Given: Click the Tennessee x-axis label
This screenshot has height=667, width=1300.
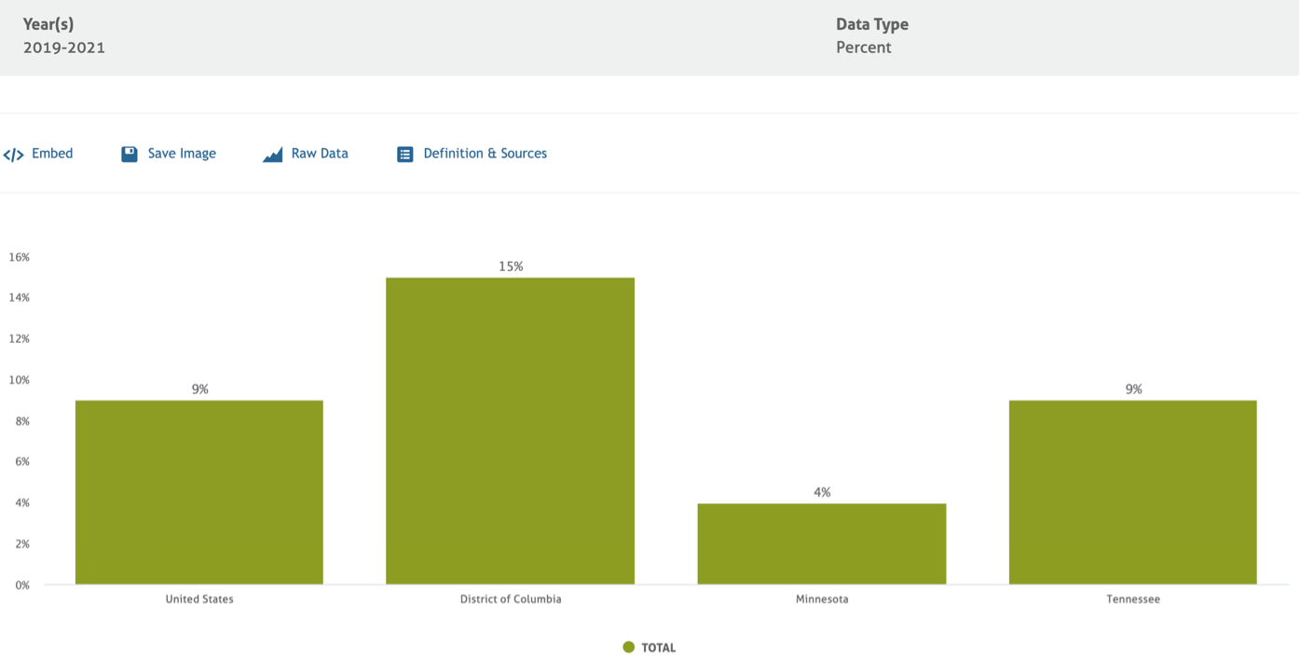Looking at the screenshot, I should click(1133, 599).
